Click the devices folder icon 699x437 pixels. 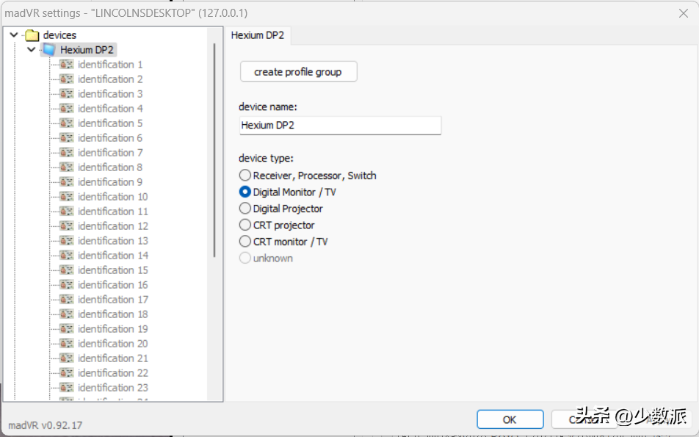pyautogui.click(x=32, y=35)
